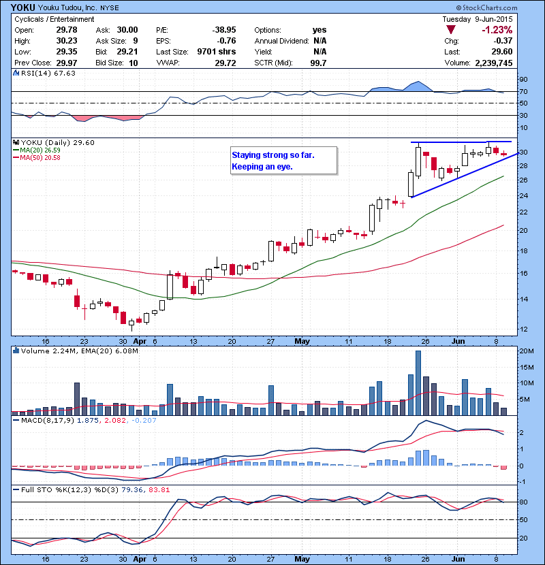
Task: Click the YOKU ticker symbol title
Action: tap(22, 7)
